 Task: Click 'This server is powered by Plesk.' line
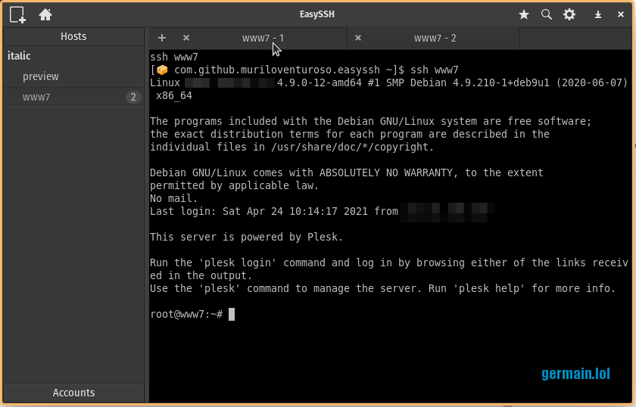[x=246, y=237]
